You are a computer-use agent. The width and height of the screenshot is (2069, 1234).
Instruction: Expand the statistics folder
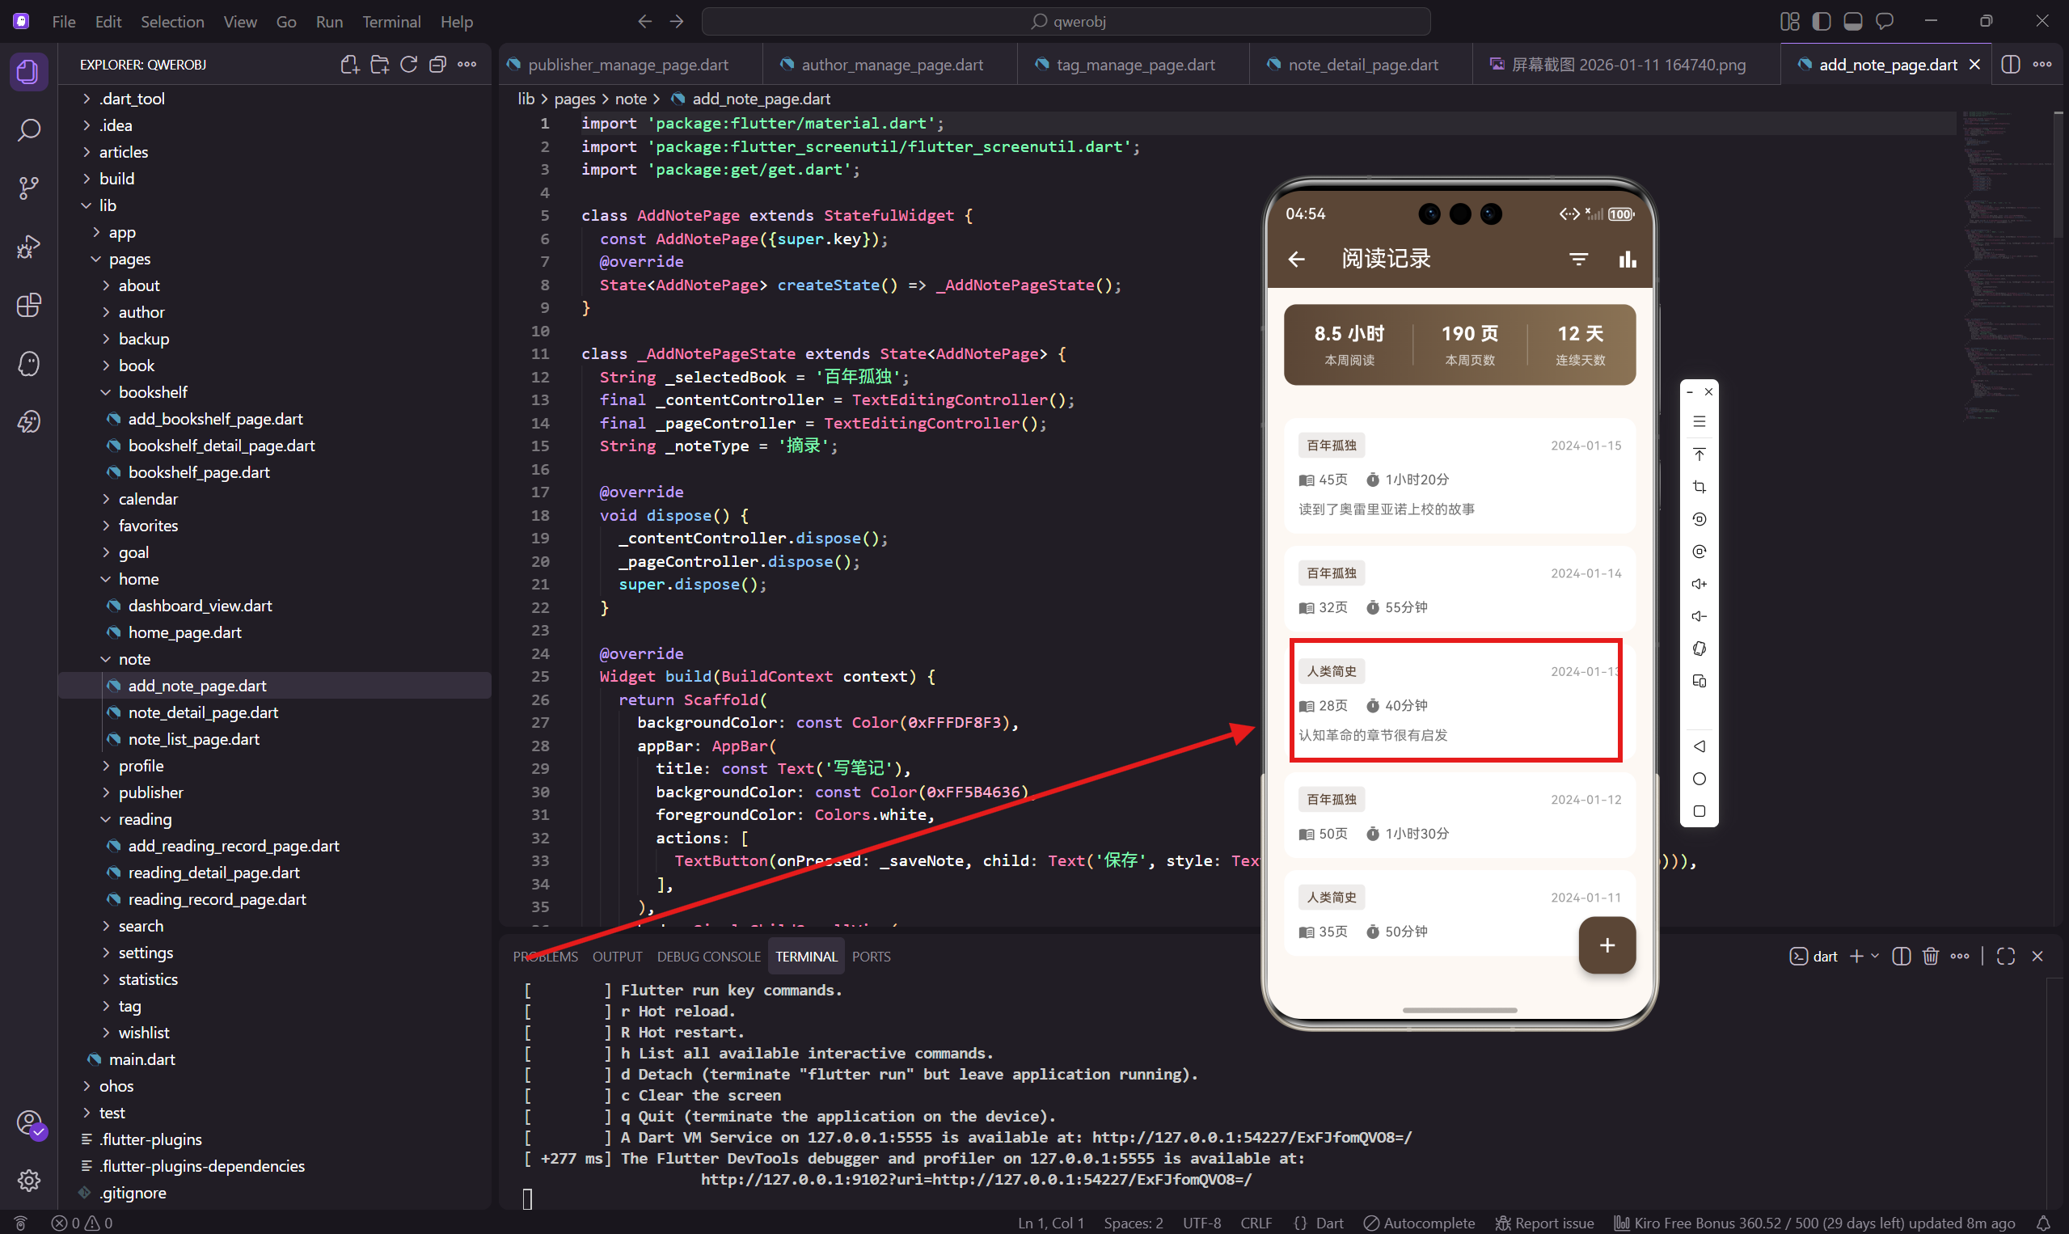(148, 978)
